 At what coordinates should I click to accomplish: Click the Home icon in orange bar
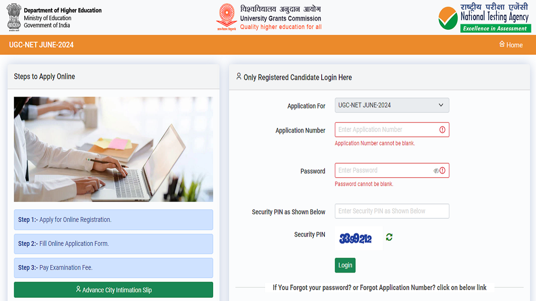502,44
